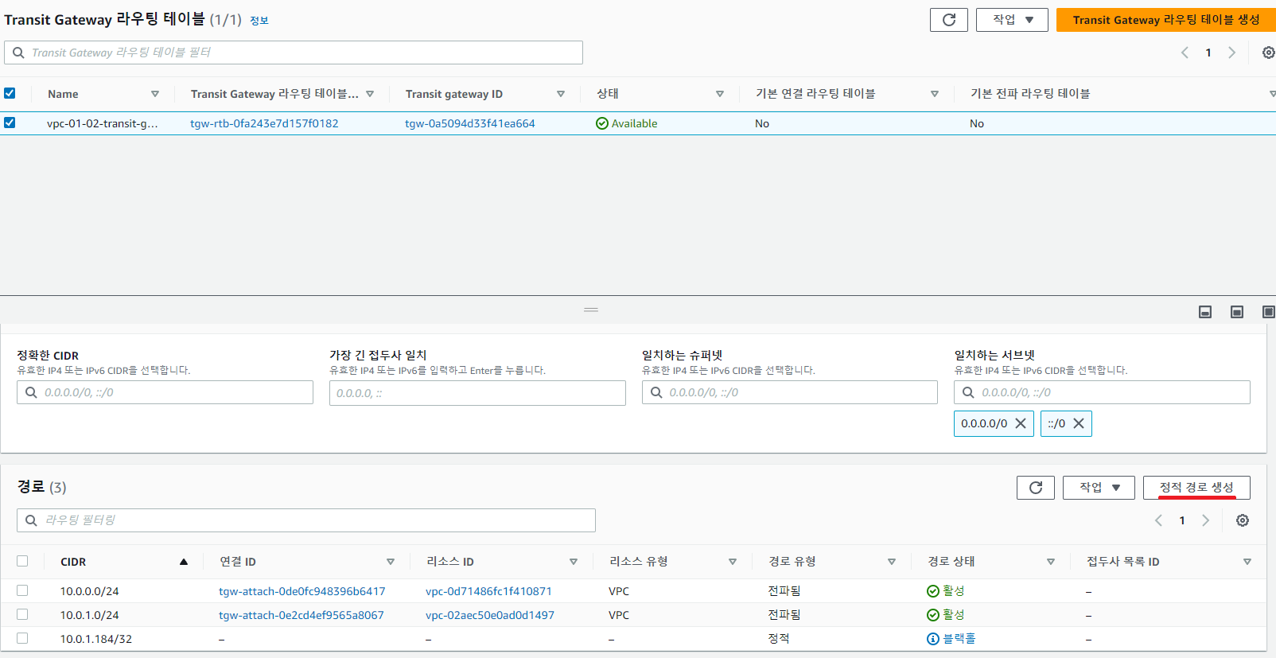
Task: Click the vpc-01-02-transit-g... name cell
Action: point(103,123)
